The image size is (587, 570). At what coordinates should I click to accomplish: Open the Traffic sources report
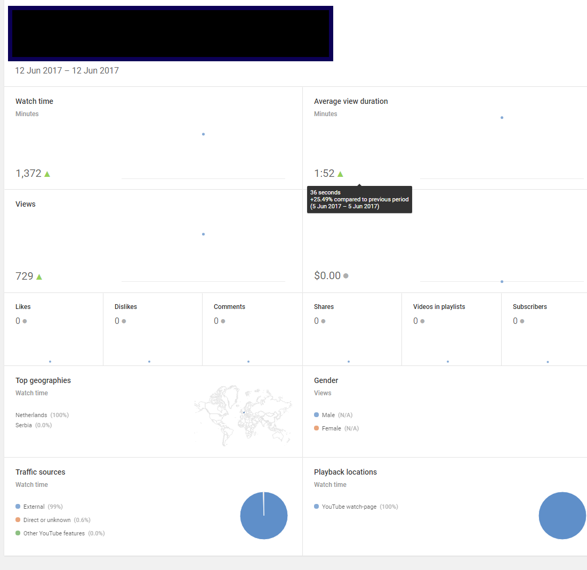40,472
